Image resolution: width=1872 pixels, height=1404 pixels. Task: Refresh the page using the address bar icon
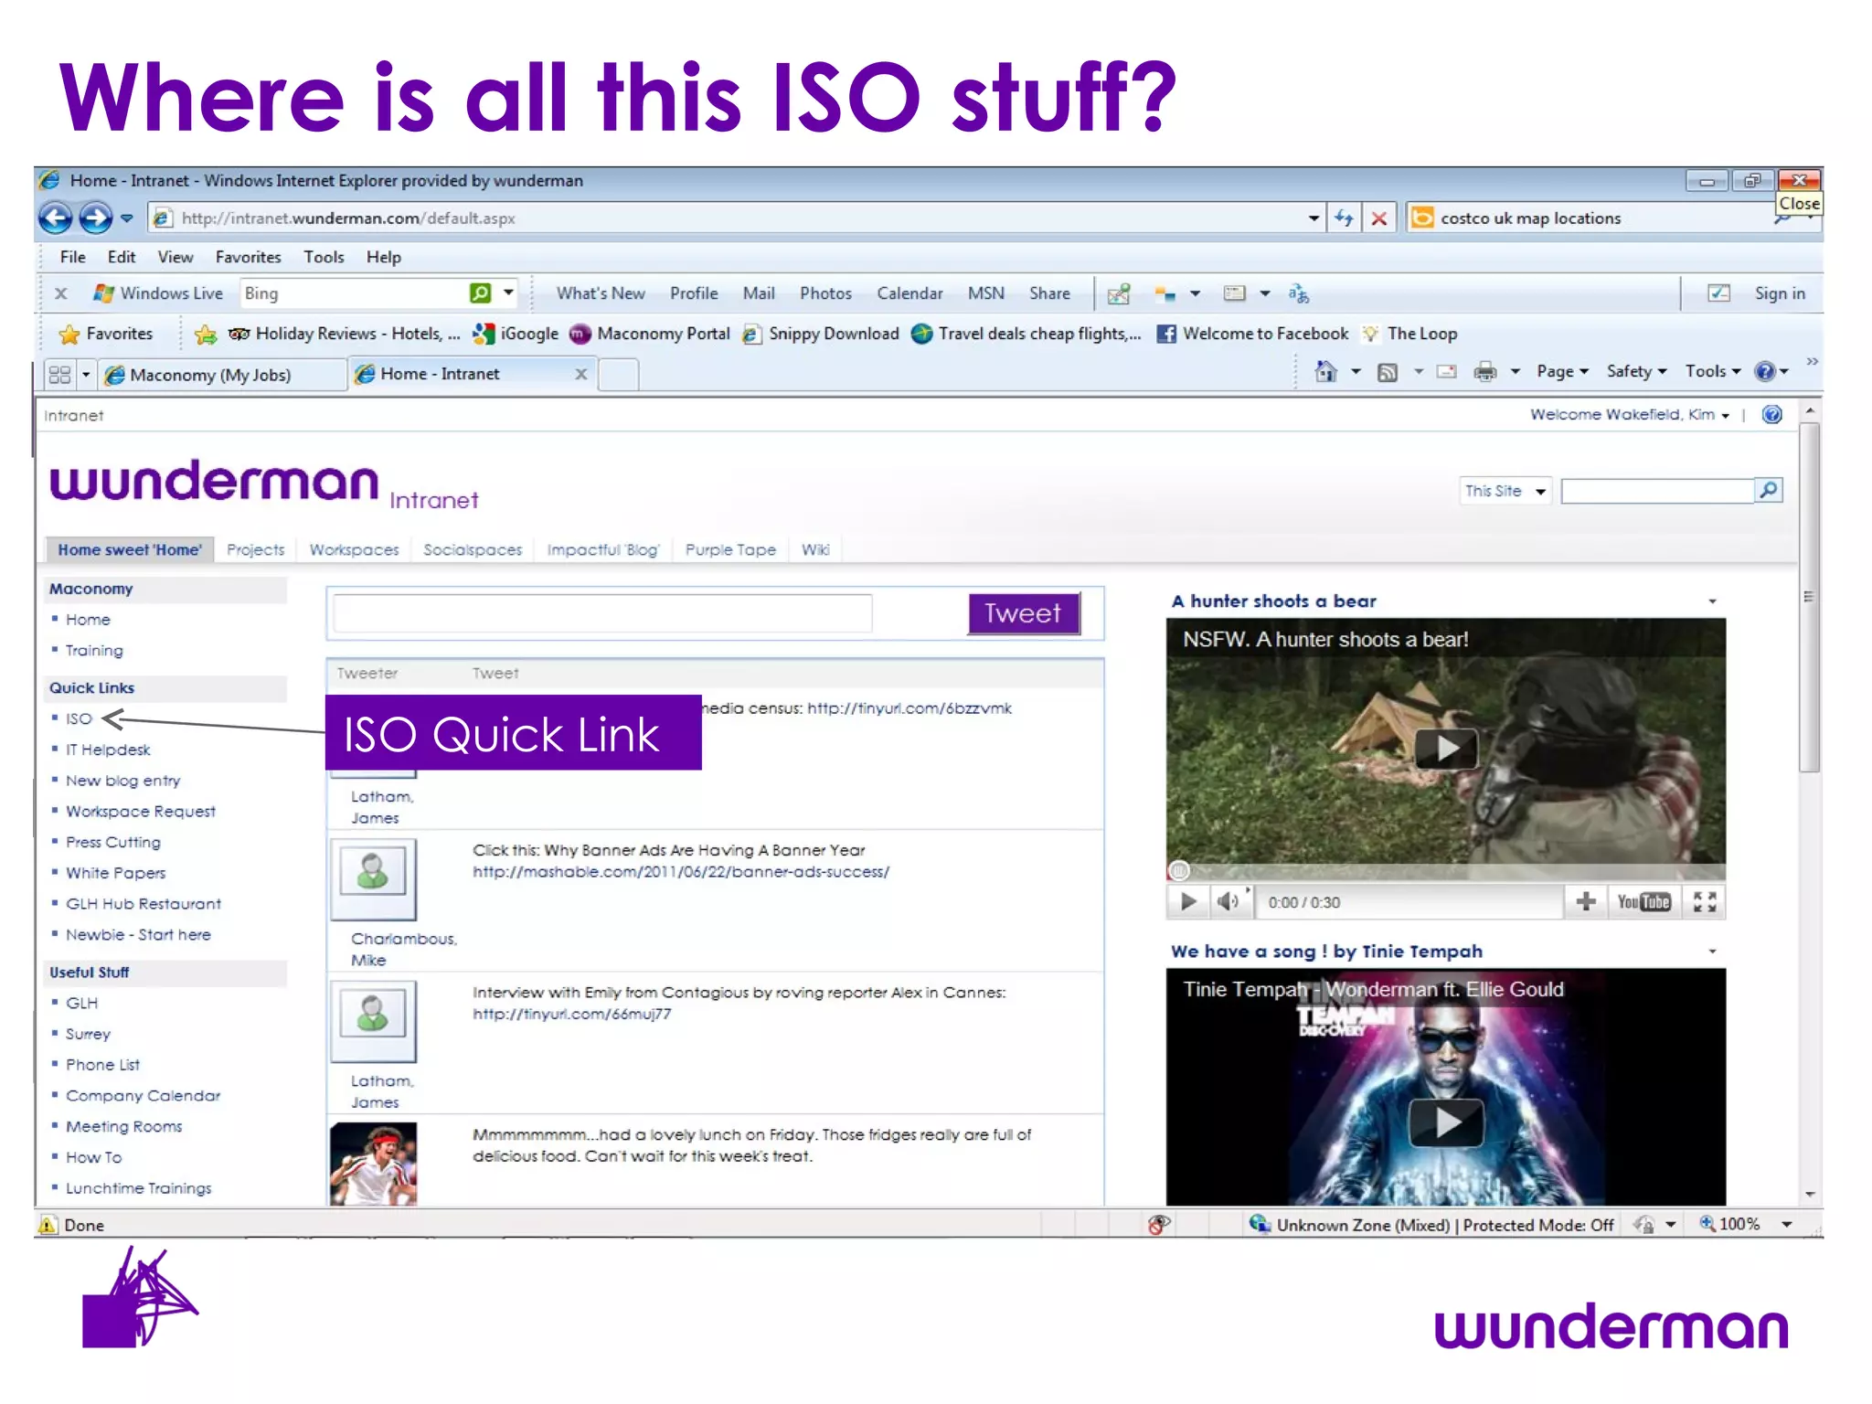(1344, 218)
